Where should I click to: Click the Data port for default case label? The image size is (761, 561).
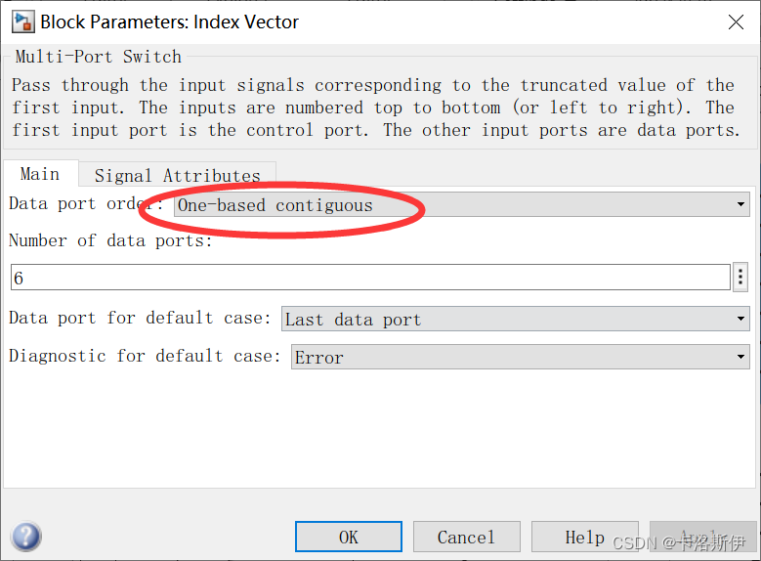[137, 318]
